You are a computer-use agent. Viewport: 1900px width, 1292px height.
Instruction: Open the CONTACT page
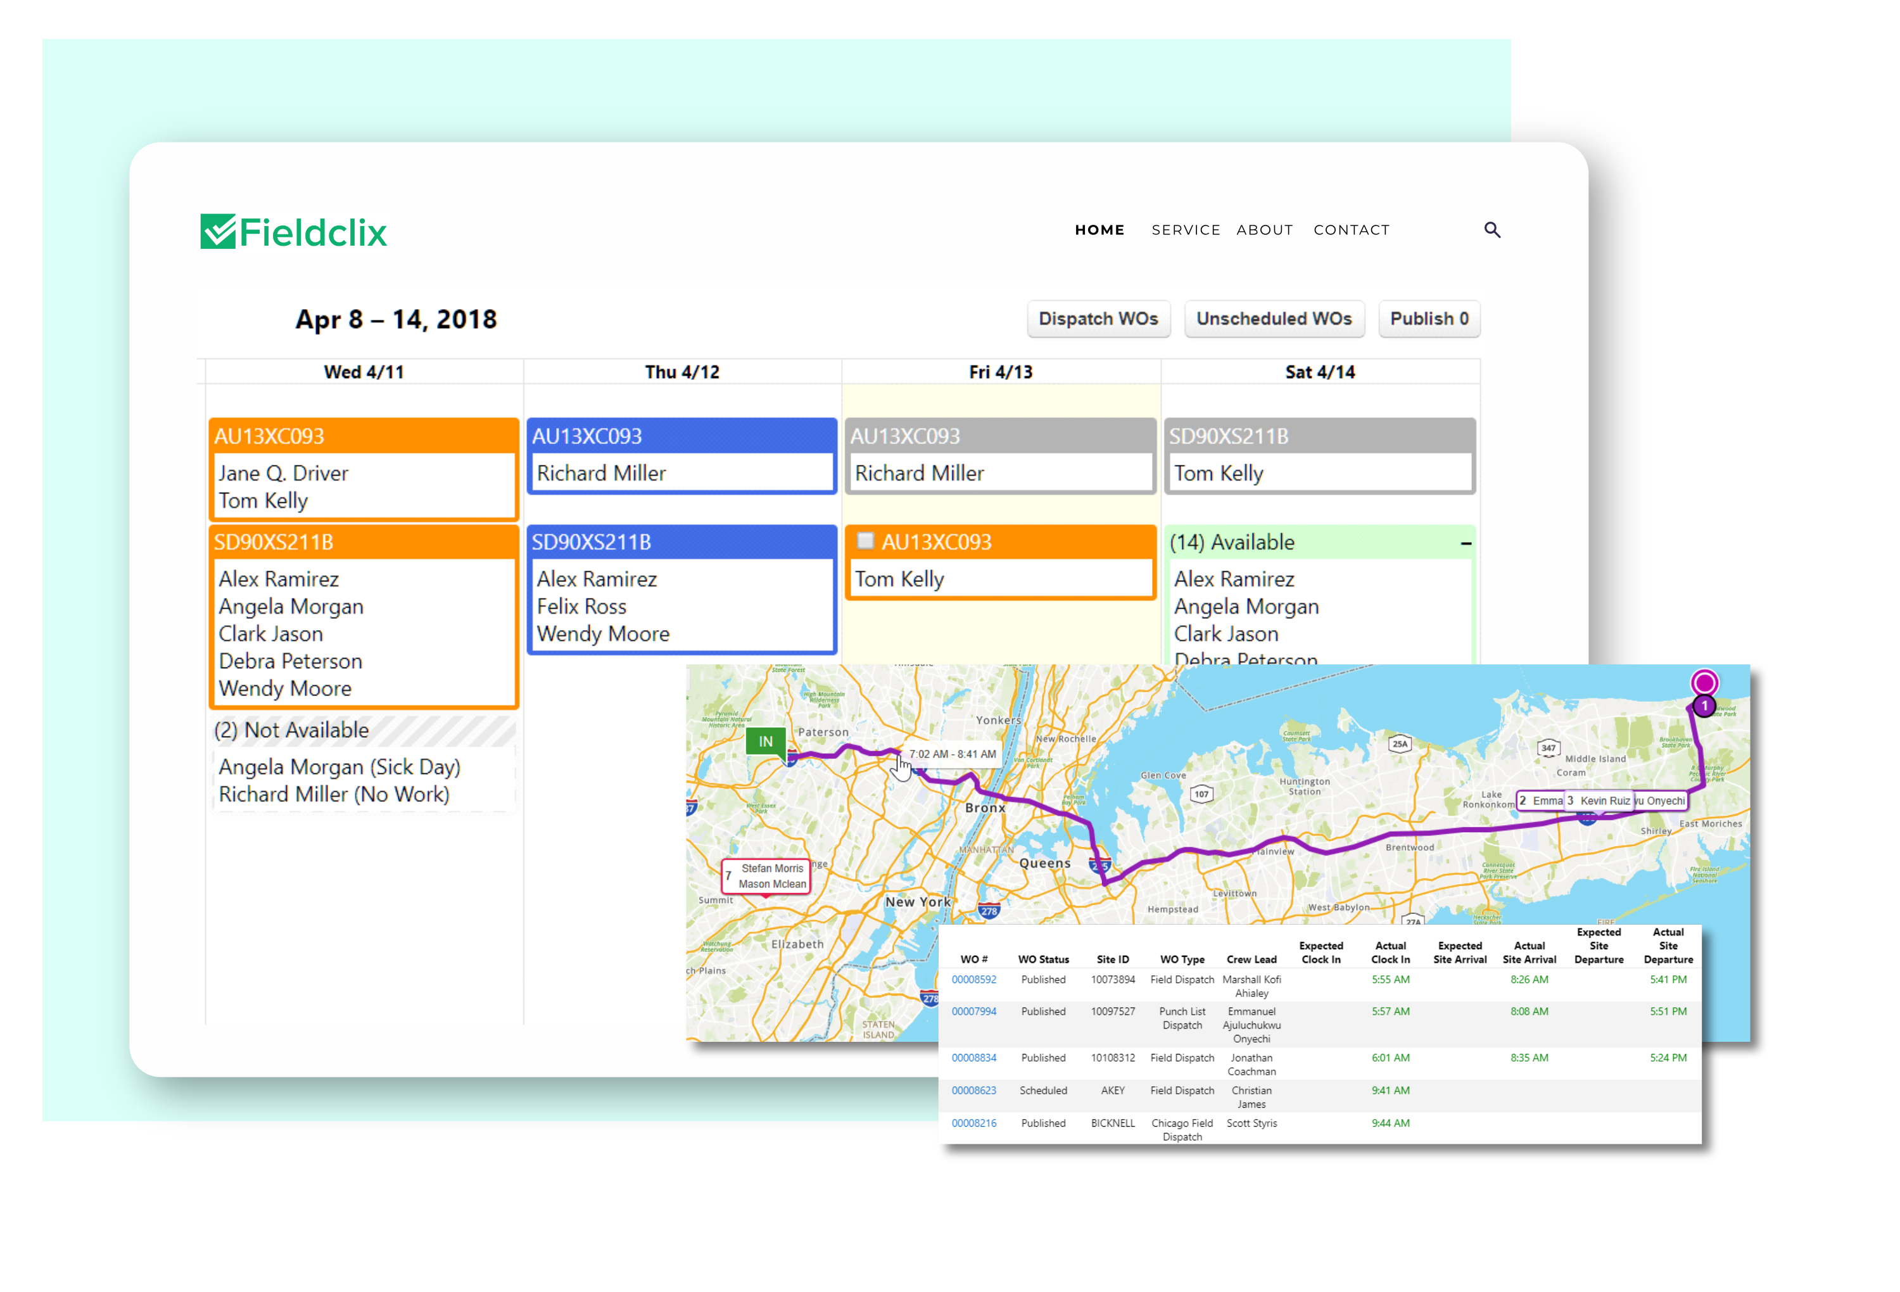(1352, 230)
